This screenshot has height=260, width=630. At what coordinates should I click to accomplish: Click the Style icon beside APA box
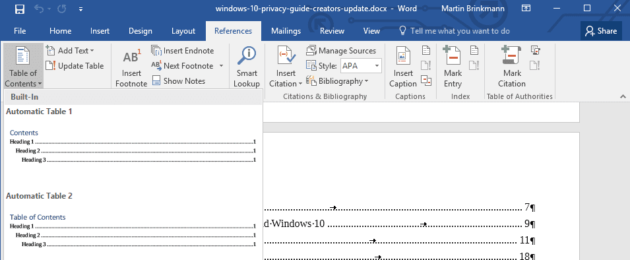pyautogui.click(x=311, y=65)
